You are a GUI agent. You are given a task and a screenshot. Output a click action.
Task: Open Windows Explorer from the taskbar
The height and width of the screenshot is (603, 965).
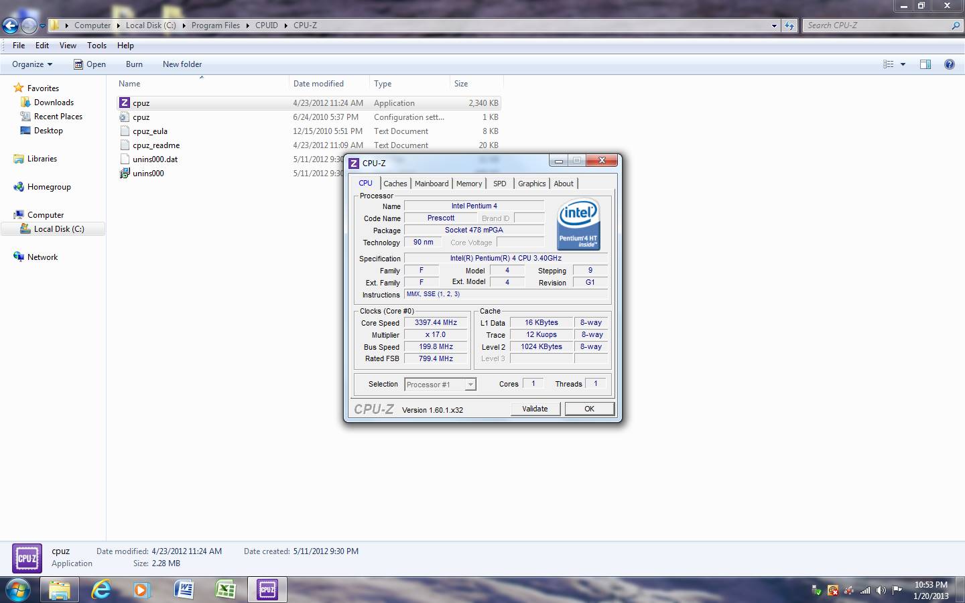[x=60, y=590]
